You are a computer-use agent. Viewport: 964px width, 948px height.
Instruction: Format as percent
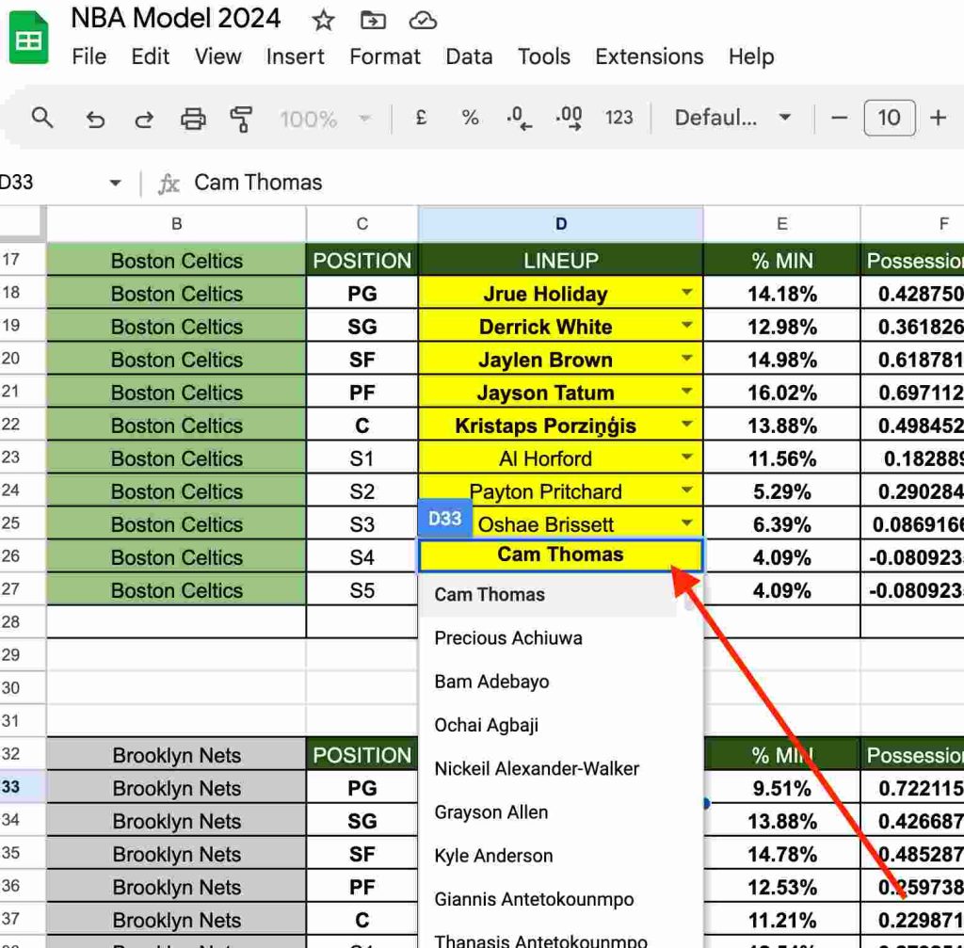[x=471, y=118]
